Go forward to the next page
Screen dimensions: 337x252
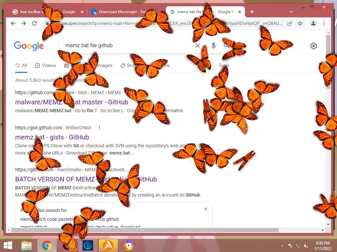tap(24, 23)
